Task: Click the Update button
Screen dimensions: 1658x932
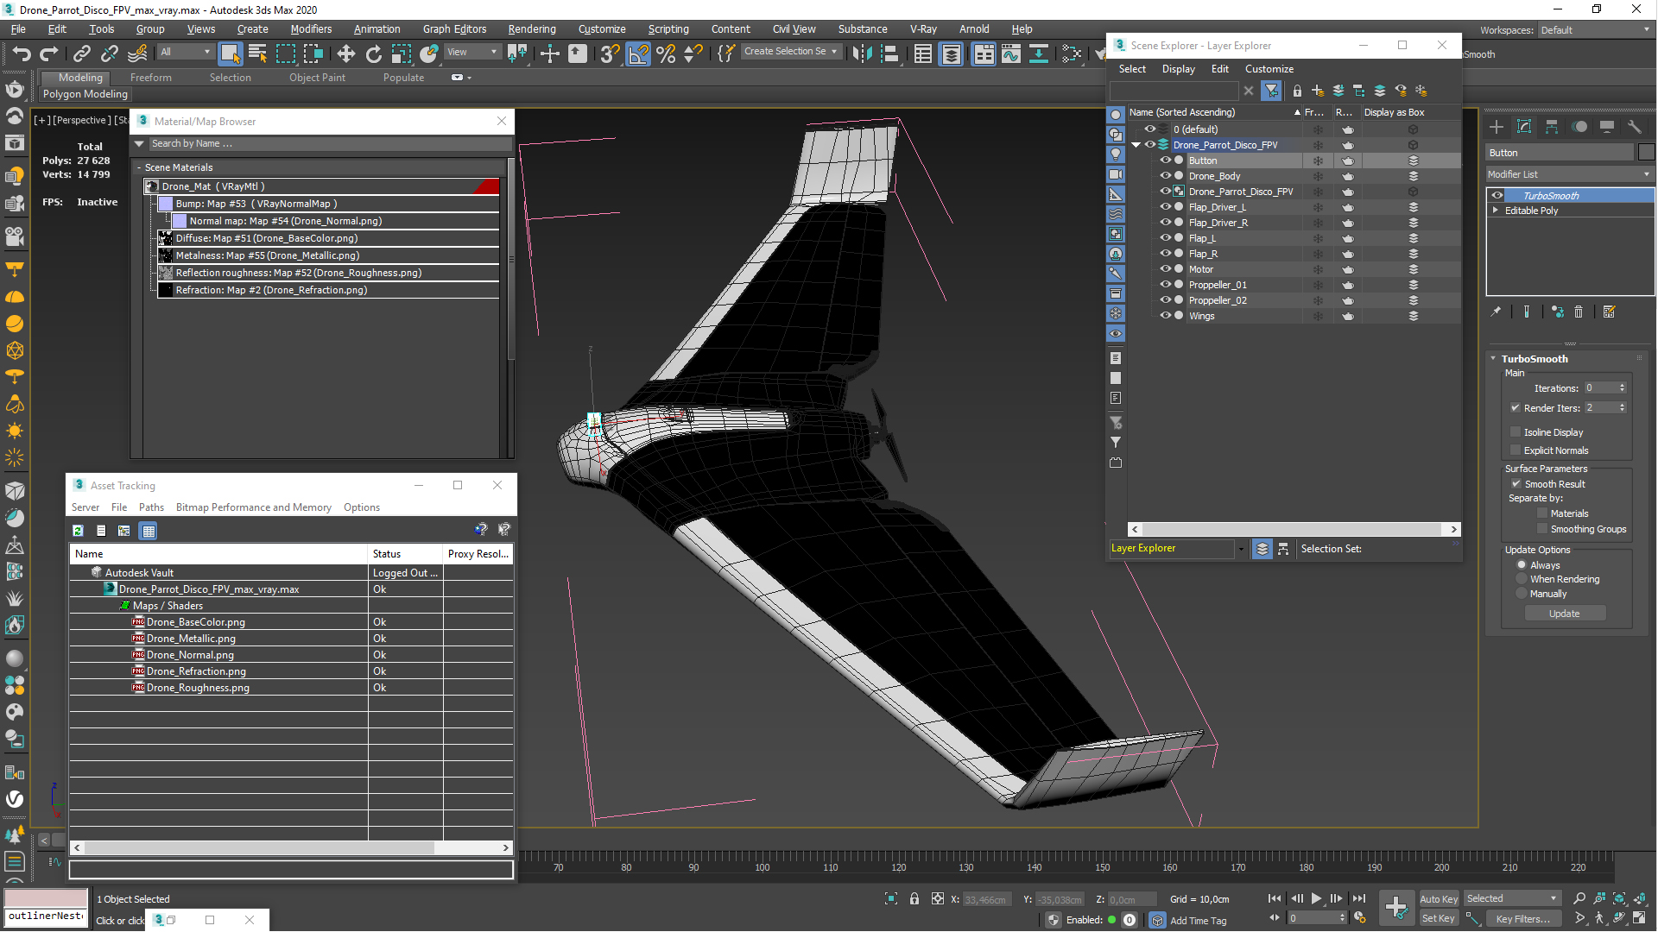Action: coord(1564,614)
